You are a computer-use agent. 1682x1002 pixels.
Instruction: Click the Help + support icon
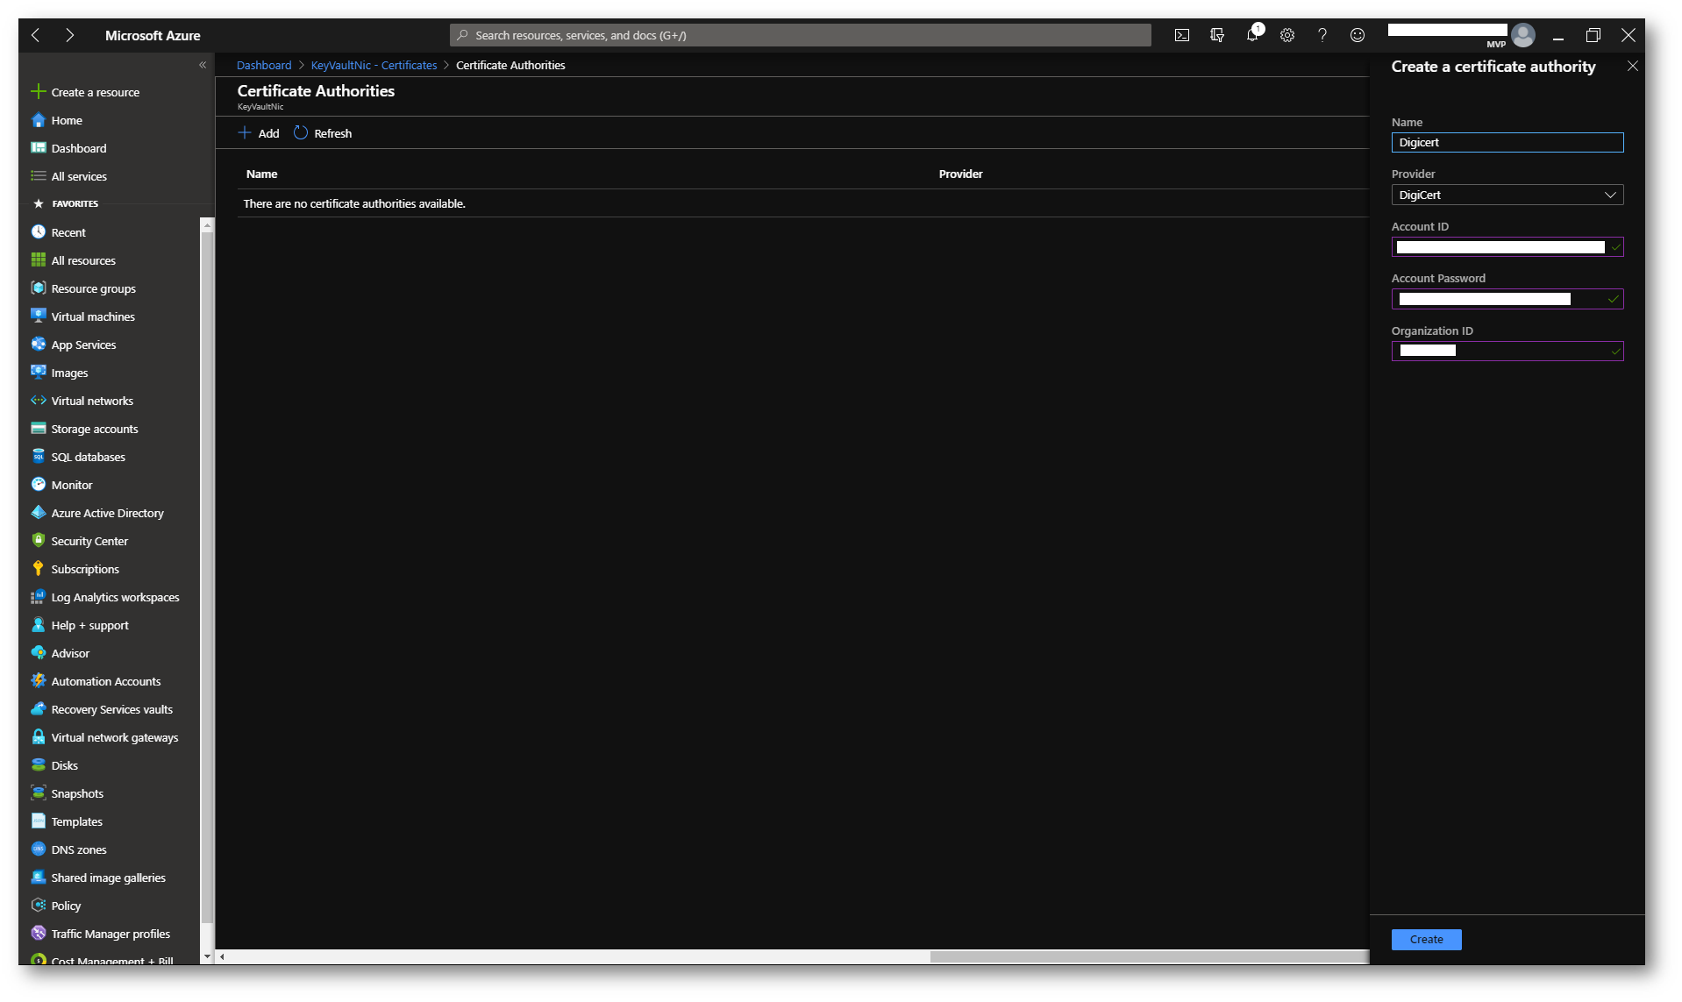pyautogui.click(x=38, y=625)
